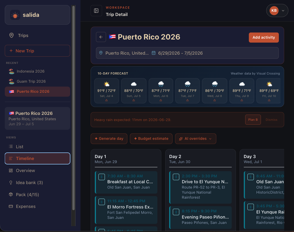Open the Breakfast at Local C... activity
This screenshot has height=232, width=294.
(x=126, y=182)
